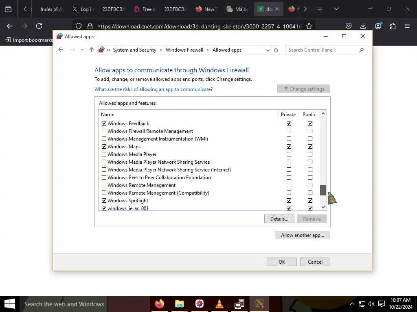The image size is (417, 312).
Task: Select Windows Firewall breadcrumb
Action: [x=184, y=50]
